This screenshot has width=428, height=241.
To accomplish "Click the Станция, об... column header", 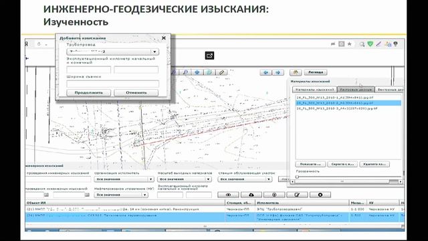I will coord(240,203).
